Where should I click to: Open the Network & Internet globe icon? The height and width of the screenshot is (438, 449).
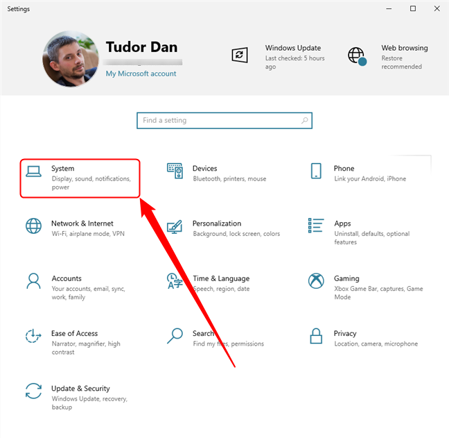tap(33, 226)
